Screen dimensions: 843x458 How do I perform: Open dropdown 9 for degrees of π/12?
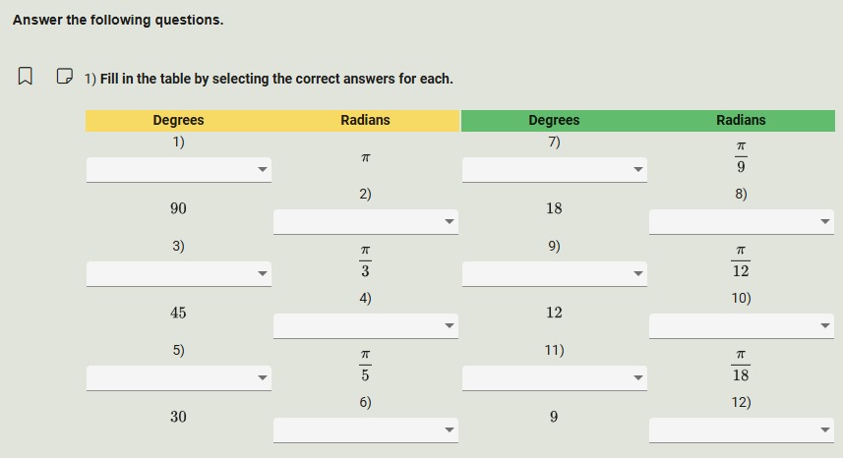click(554, 273)
